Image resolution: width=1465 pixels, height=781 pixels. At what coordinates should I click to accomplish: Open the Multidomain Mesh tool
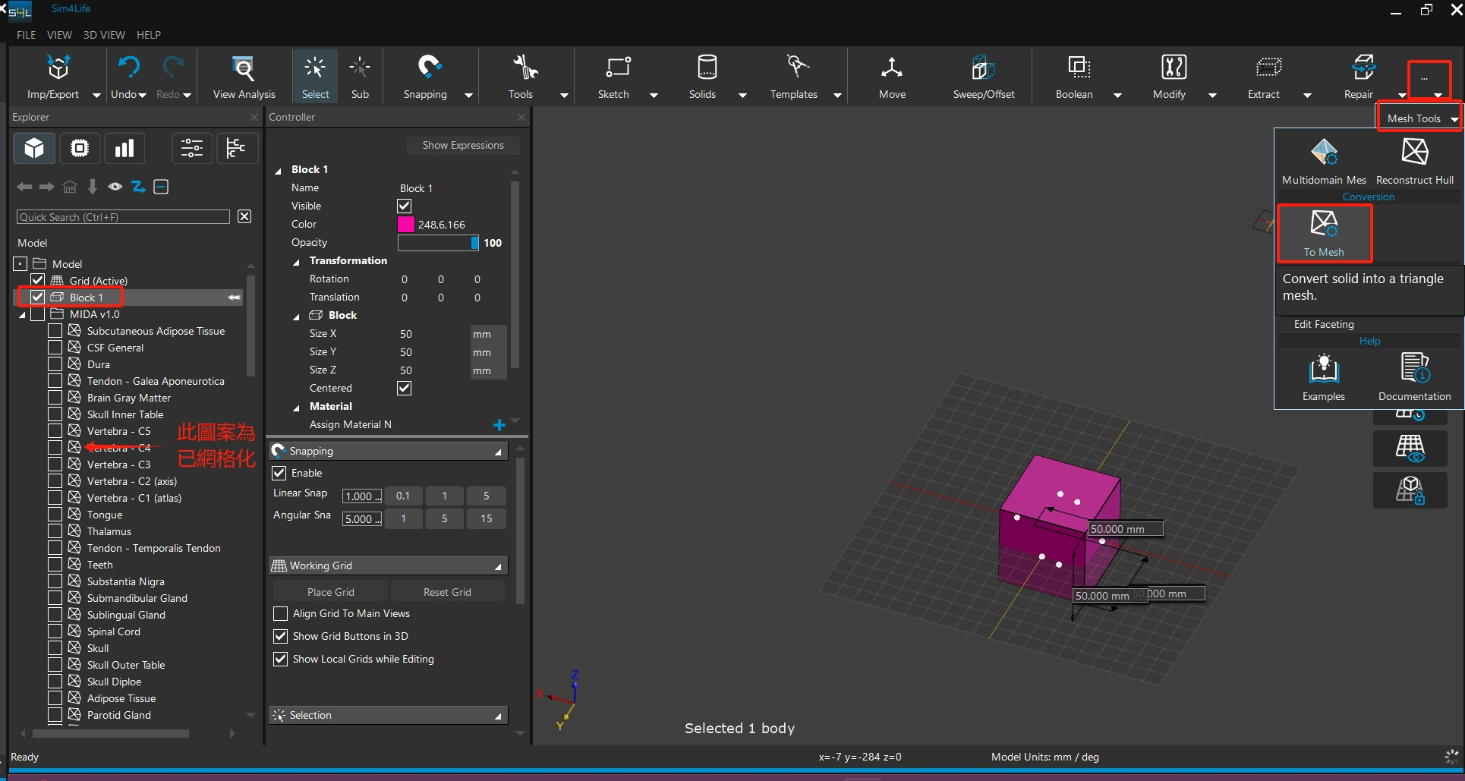(x=1324, y=153)
